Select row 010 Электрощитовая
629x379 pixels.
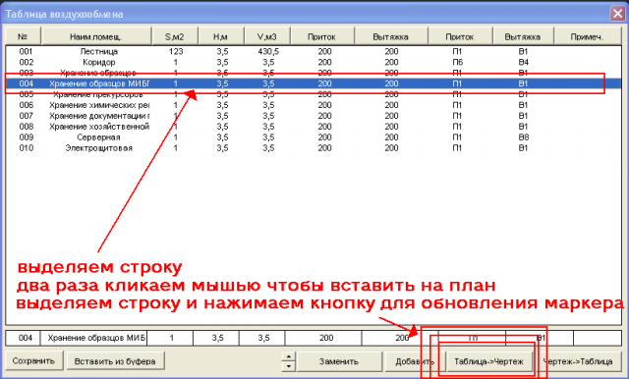pos(313,148)
